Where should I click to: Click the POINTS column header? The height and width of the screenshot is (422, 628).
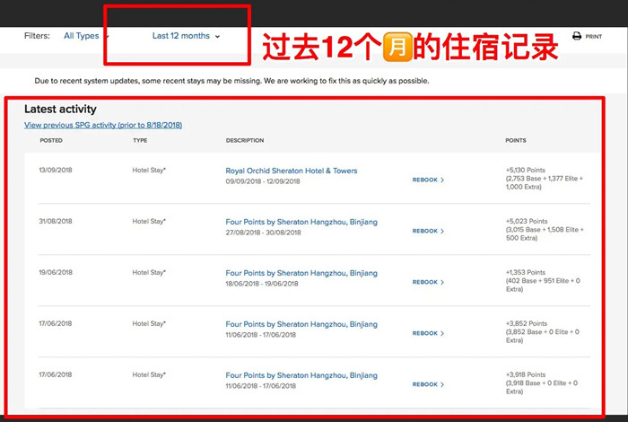click(516, 140)
